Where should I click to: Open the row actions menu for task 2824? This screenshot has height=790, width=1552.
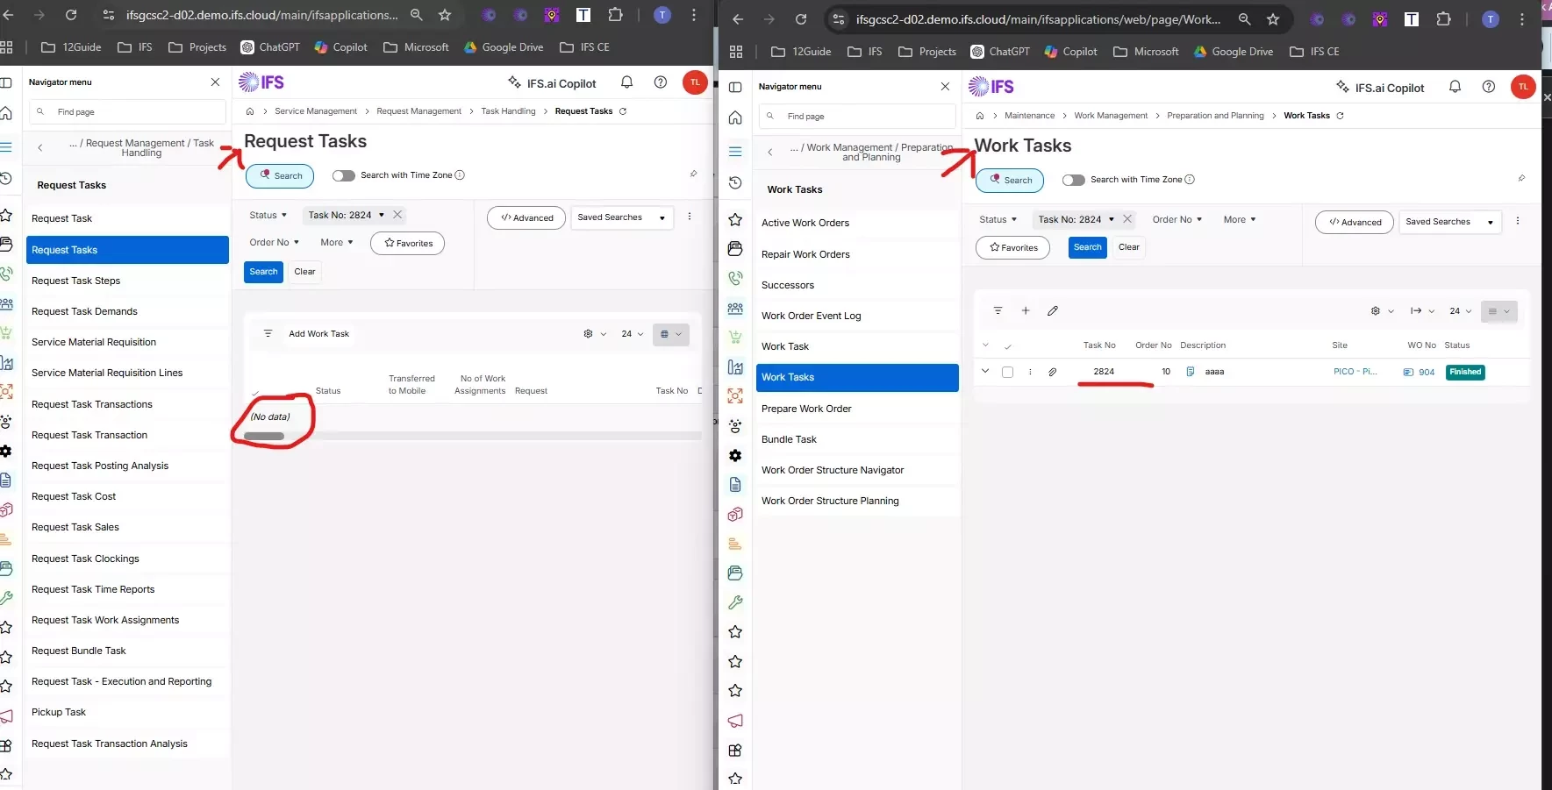(x=1030, y=372)
